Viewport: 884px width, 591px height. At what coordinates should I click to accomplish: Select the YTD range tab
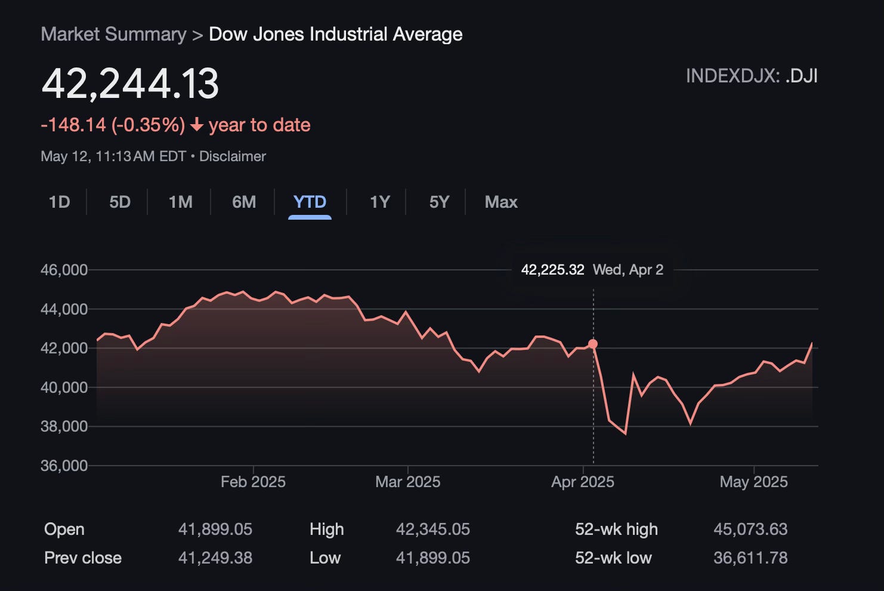310,202
